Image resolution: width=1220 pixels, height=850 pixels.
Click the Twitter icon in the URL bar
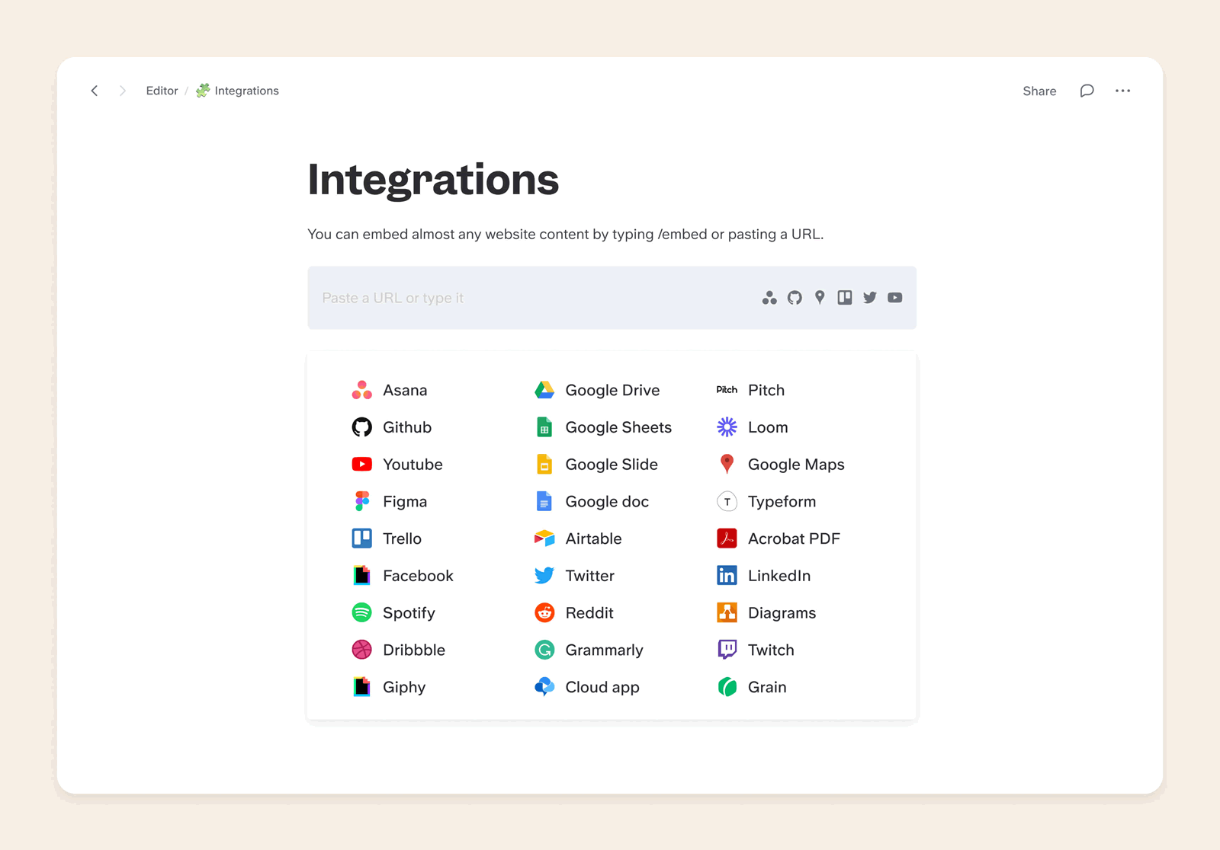870,298
